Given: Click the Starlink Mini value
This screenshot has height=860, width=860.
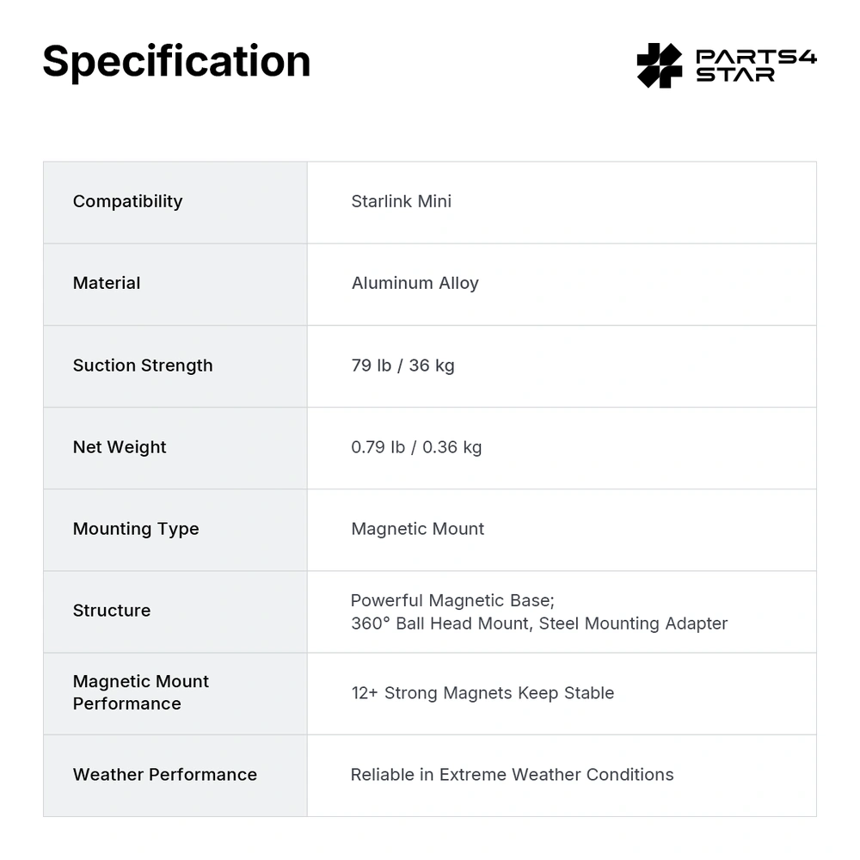Looking at the screenshot, I should click(401, 201).
